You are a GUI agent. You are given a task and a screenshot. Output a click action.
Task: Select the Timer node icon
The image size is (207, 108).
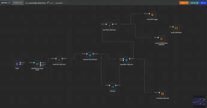pos(17,64)
